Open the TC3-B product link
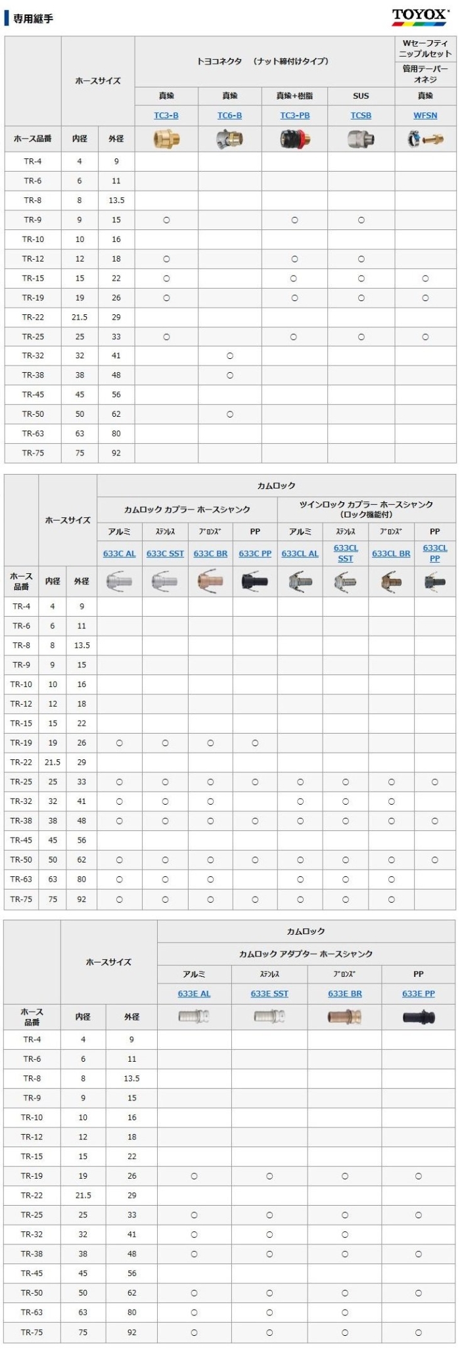This screenshot has height=1349, width=460. 166,116
